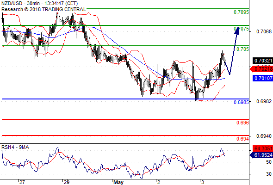Click the blue 61.9524 RSI value tag

[261, 155]
